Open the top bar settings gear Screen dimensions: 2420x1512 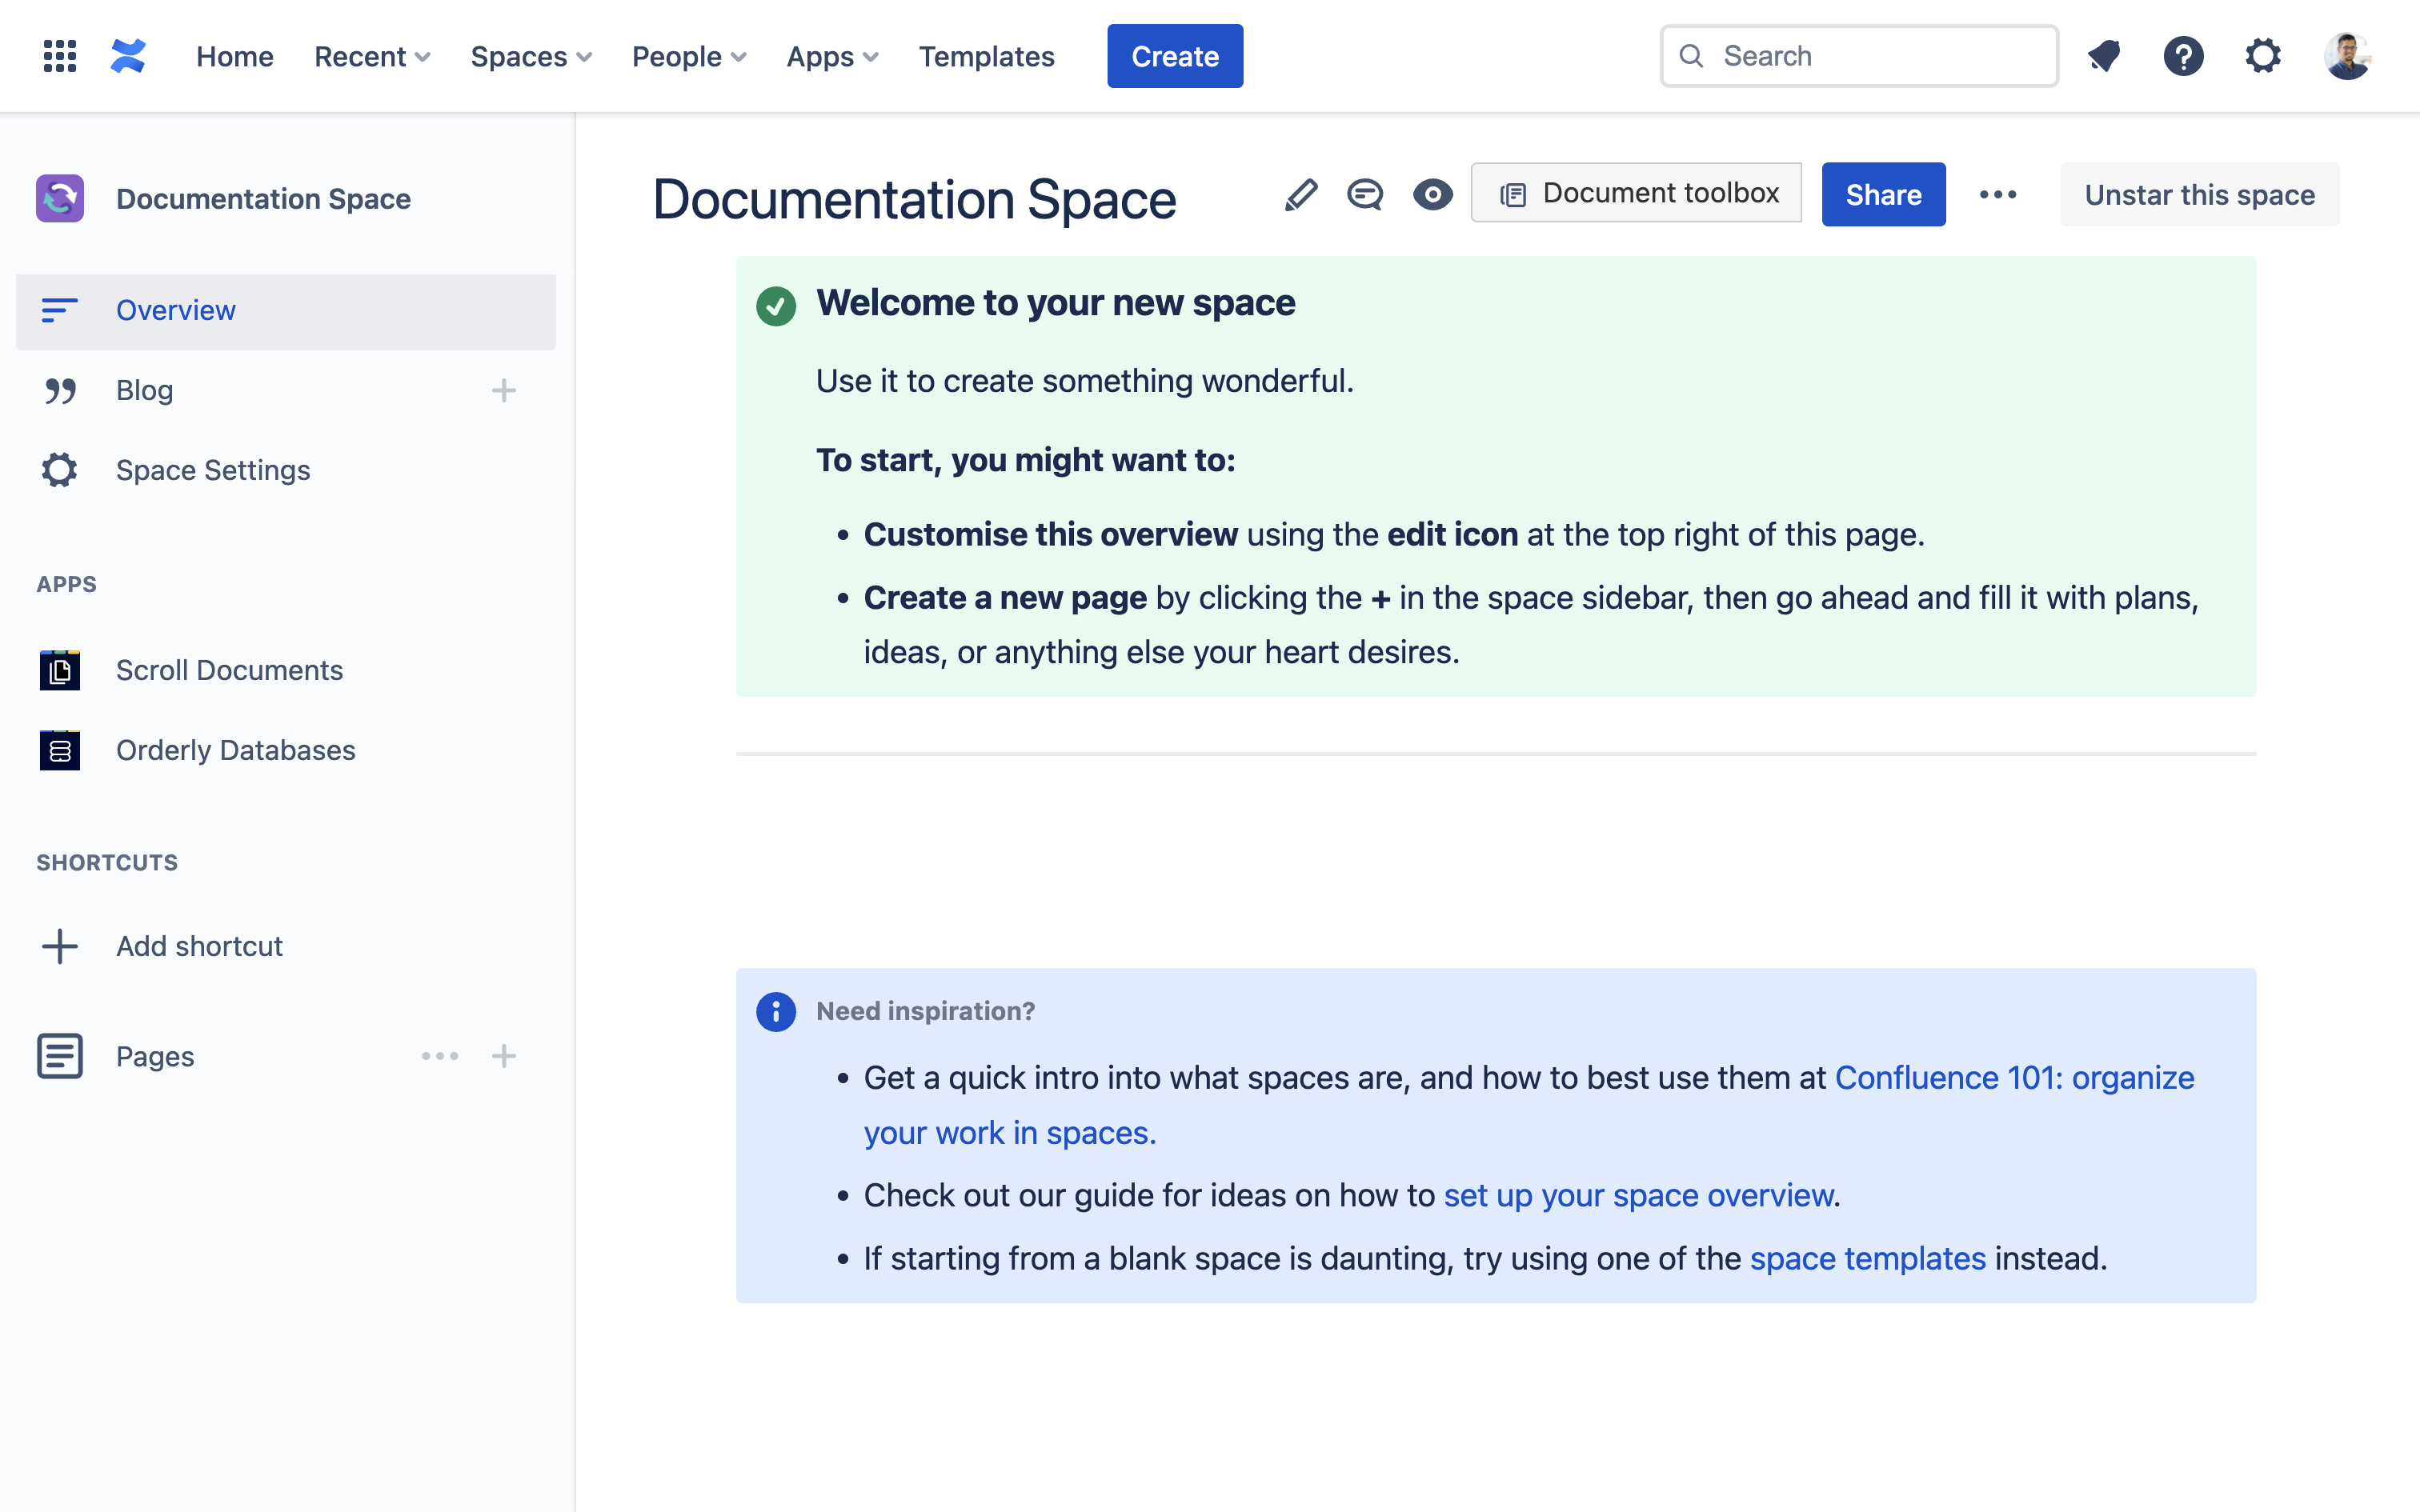click(x=2263, y=56)
